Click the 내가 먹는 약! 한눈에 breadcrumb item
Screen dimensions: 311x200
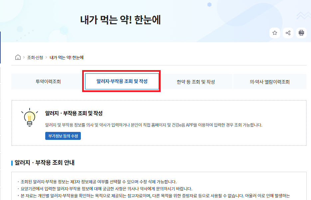coord(66,57)
